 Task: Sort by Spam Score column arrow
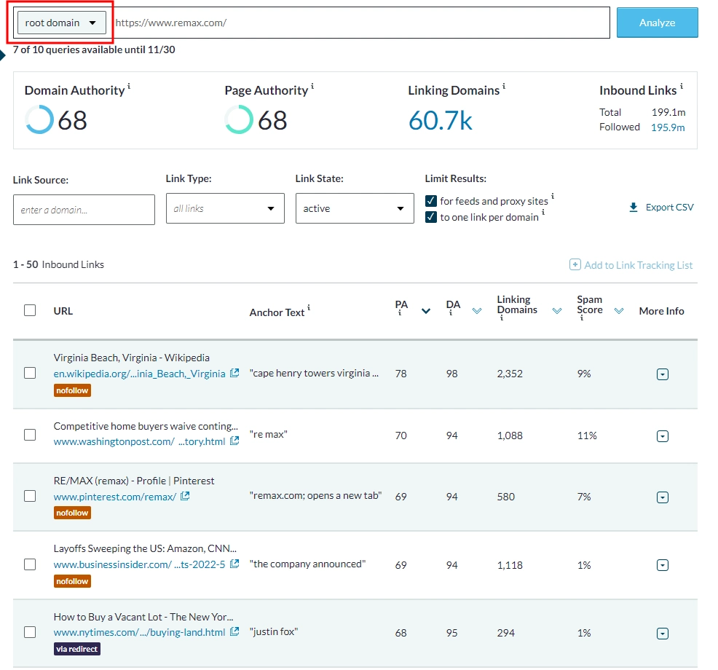click(x=619, y=311)
